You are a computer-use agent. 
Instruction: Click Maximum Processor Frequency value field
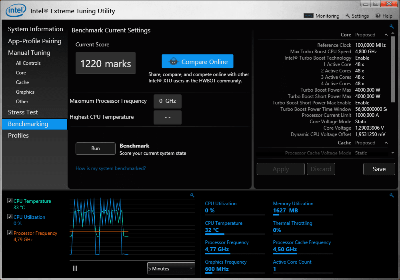pyautogui.click(x=168, y=101)
